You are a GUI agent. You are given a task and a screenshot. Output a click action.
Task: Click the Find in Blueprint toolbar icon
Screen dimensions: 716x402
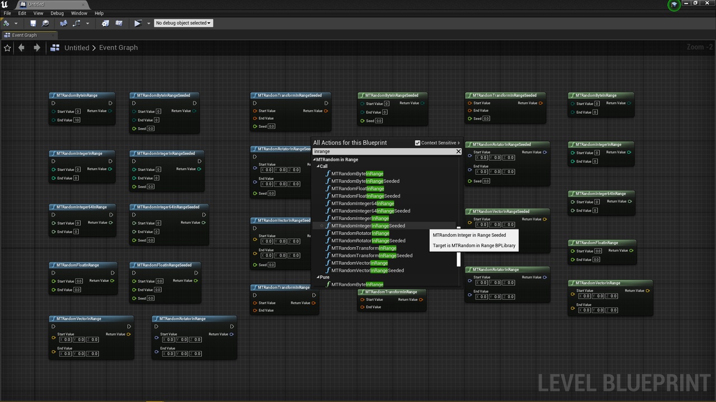pos(63,23)
